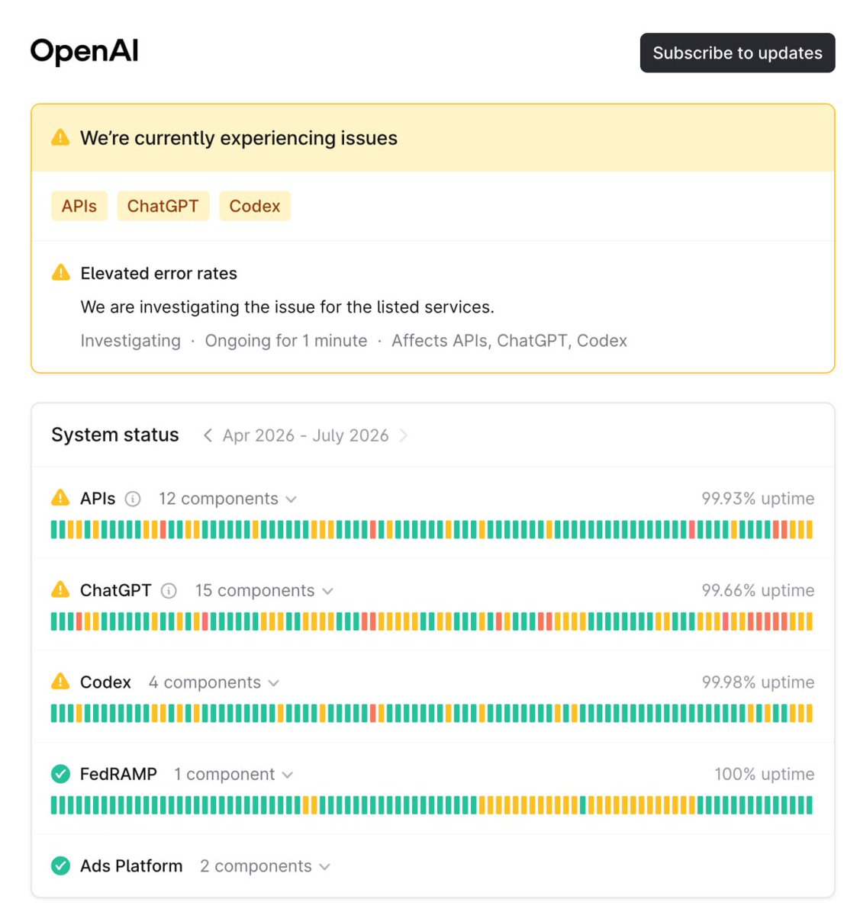Click the ChatGPT info icon
The width and height of the screenshot is (860, 915).
pos(169,591)
